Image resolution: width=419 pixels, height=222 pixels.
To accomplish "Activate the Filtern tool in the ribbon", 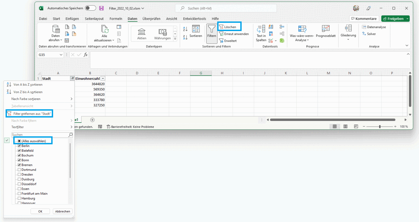I will pyautogui.click(x=212, y=33).
